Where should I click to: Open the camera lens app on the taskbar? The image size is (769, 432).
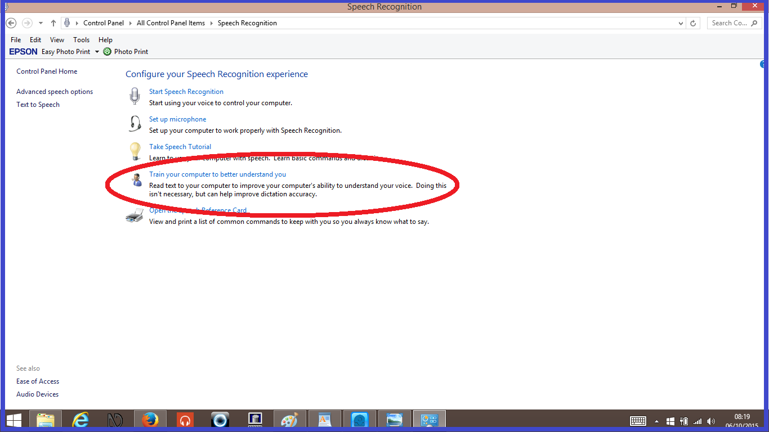click(x=220, y=420)
